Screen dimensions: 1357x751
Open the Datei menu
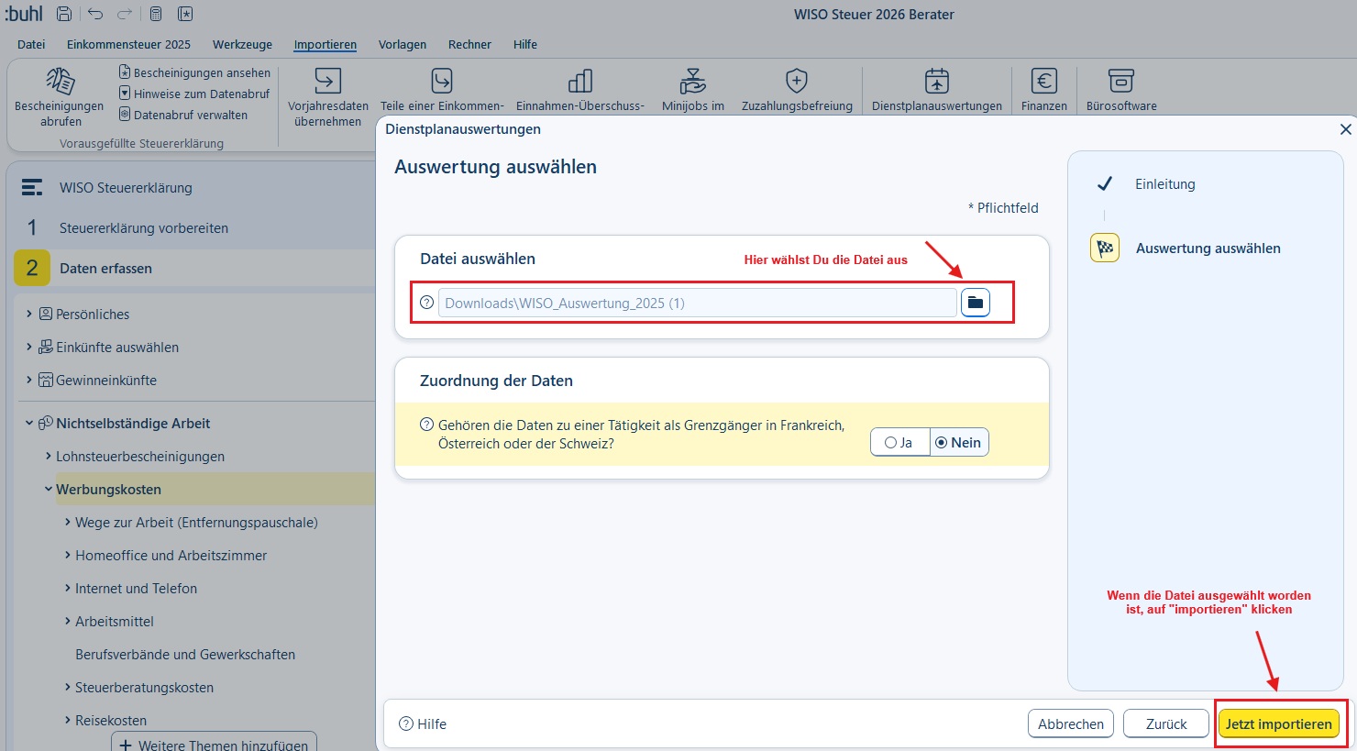pyautogui.click(x=31, y=44)
